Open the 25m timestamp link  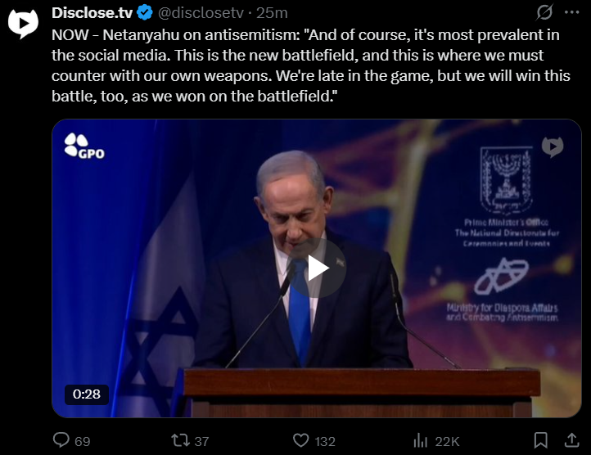(x=272, y=13)
